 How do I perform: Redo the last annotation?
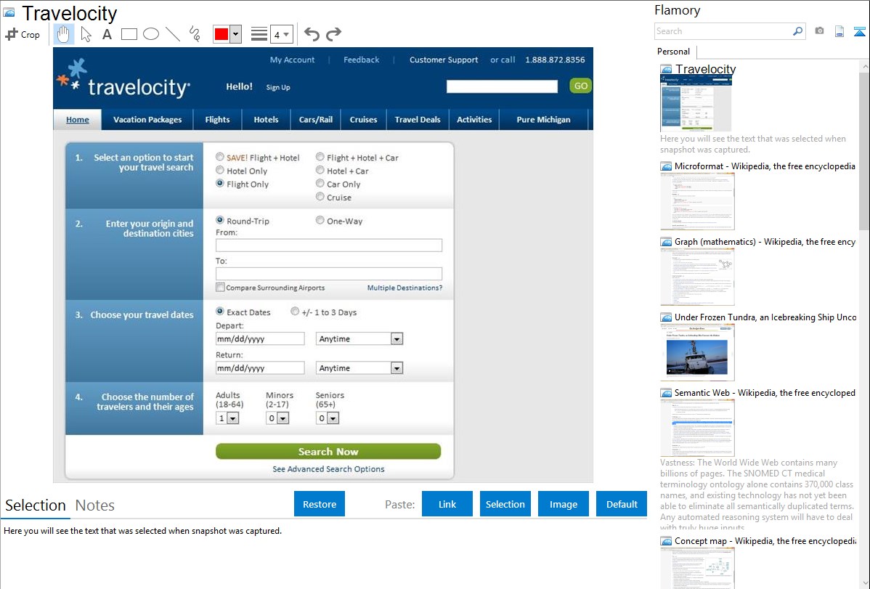(x=333, y=34)
